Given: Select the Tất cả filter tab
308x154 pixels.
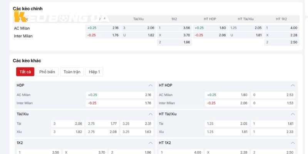Looking at the screenshot, I should coord(25,72).
